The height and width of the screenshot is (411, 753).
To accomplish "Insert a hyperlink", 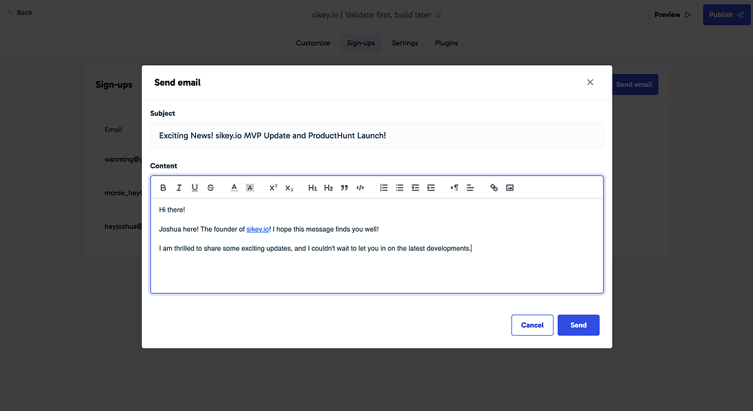I will click(494, 188).
